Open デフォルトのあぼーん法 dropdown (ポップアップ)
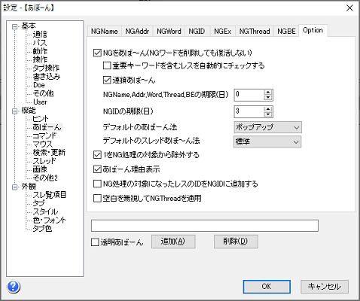360x301 pixels. [267, 127]
